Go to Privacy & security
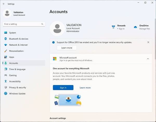 tap(17, 87)
